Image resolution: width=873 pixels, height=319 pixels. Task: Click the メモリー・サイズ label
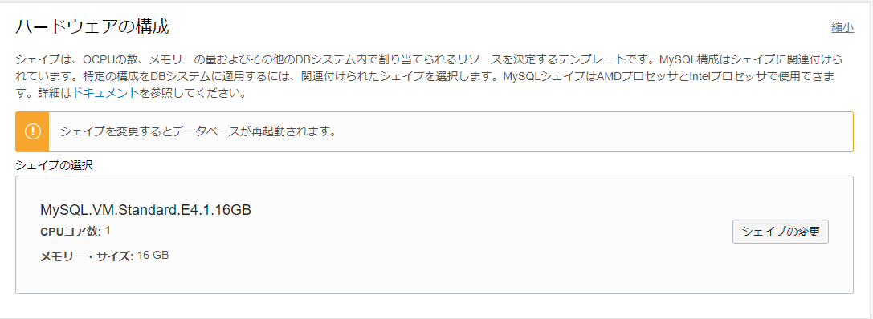(87, 256)
